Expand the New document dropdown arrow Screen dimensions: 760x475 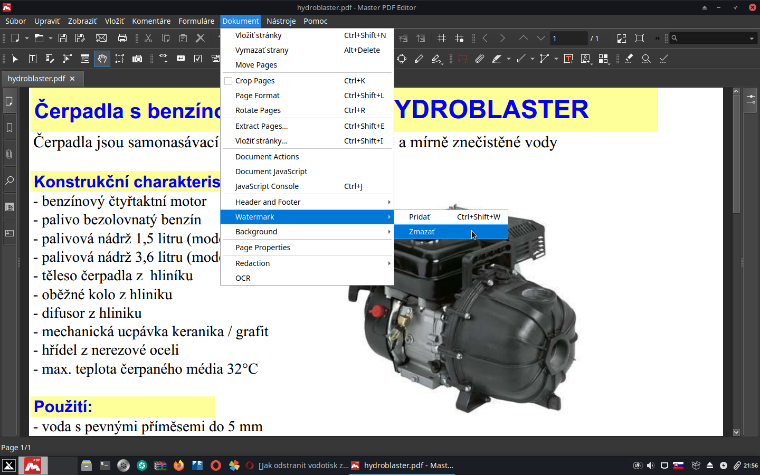(27, 38)
